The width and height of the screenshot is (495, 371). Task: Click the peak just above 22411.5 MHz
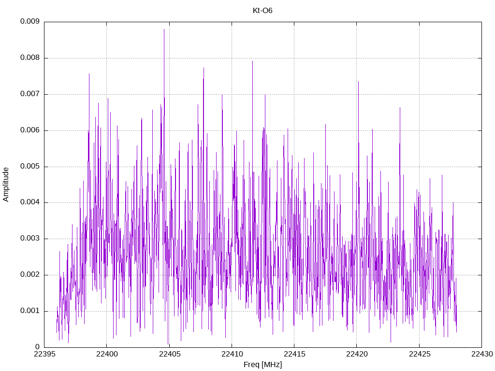point(252,62)
